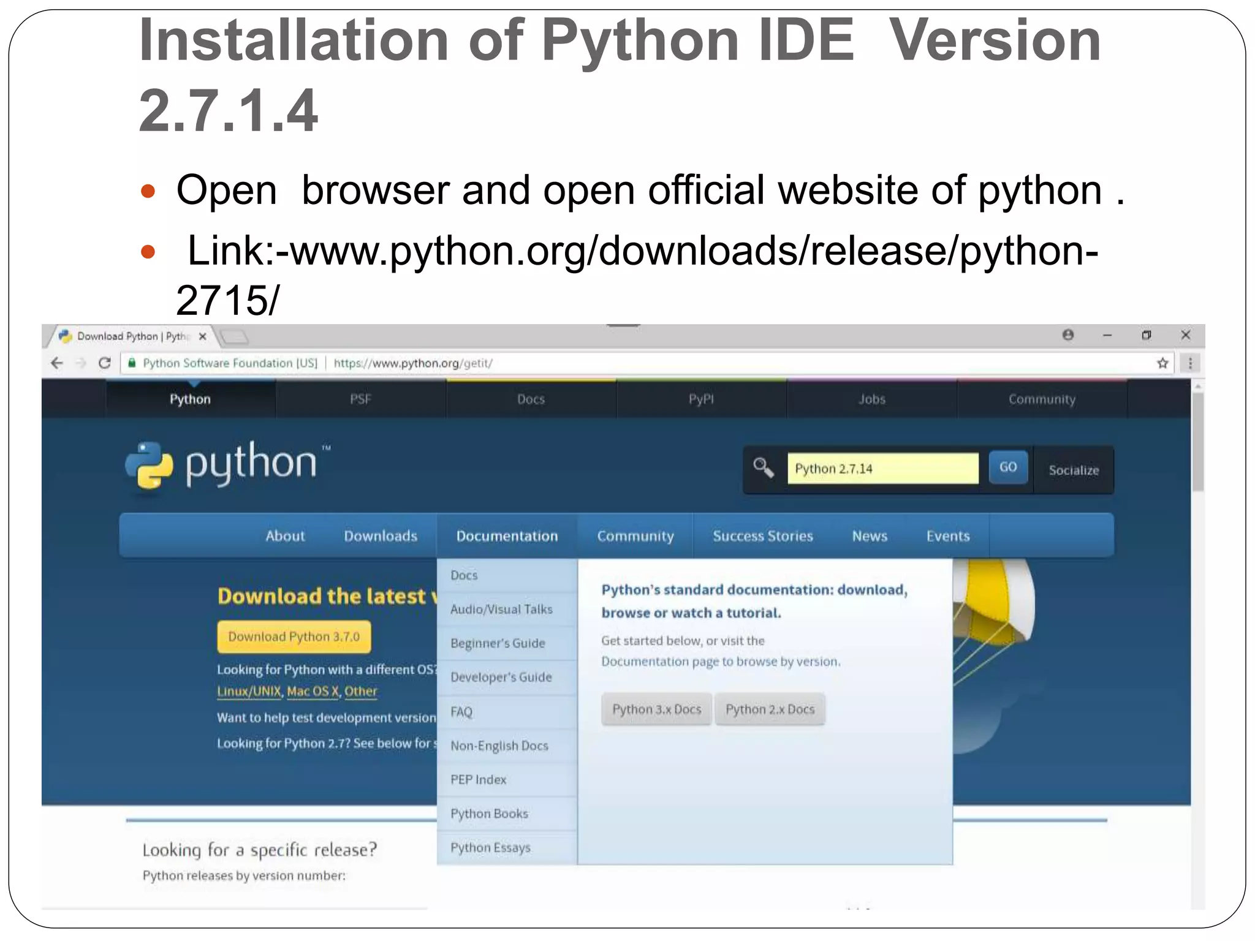Viewport: 1255px width, 941px height.
Task: Bookmark page with the star icon
Action: (1162, 363)
